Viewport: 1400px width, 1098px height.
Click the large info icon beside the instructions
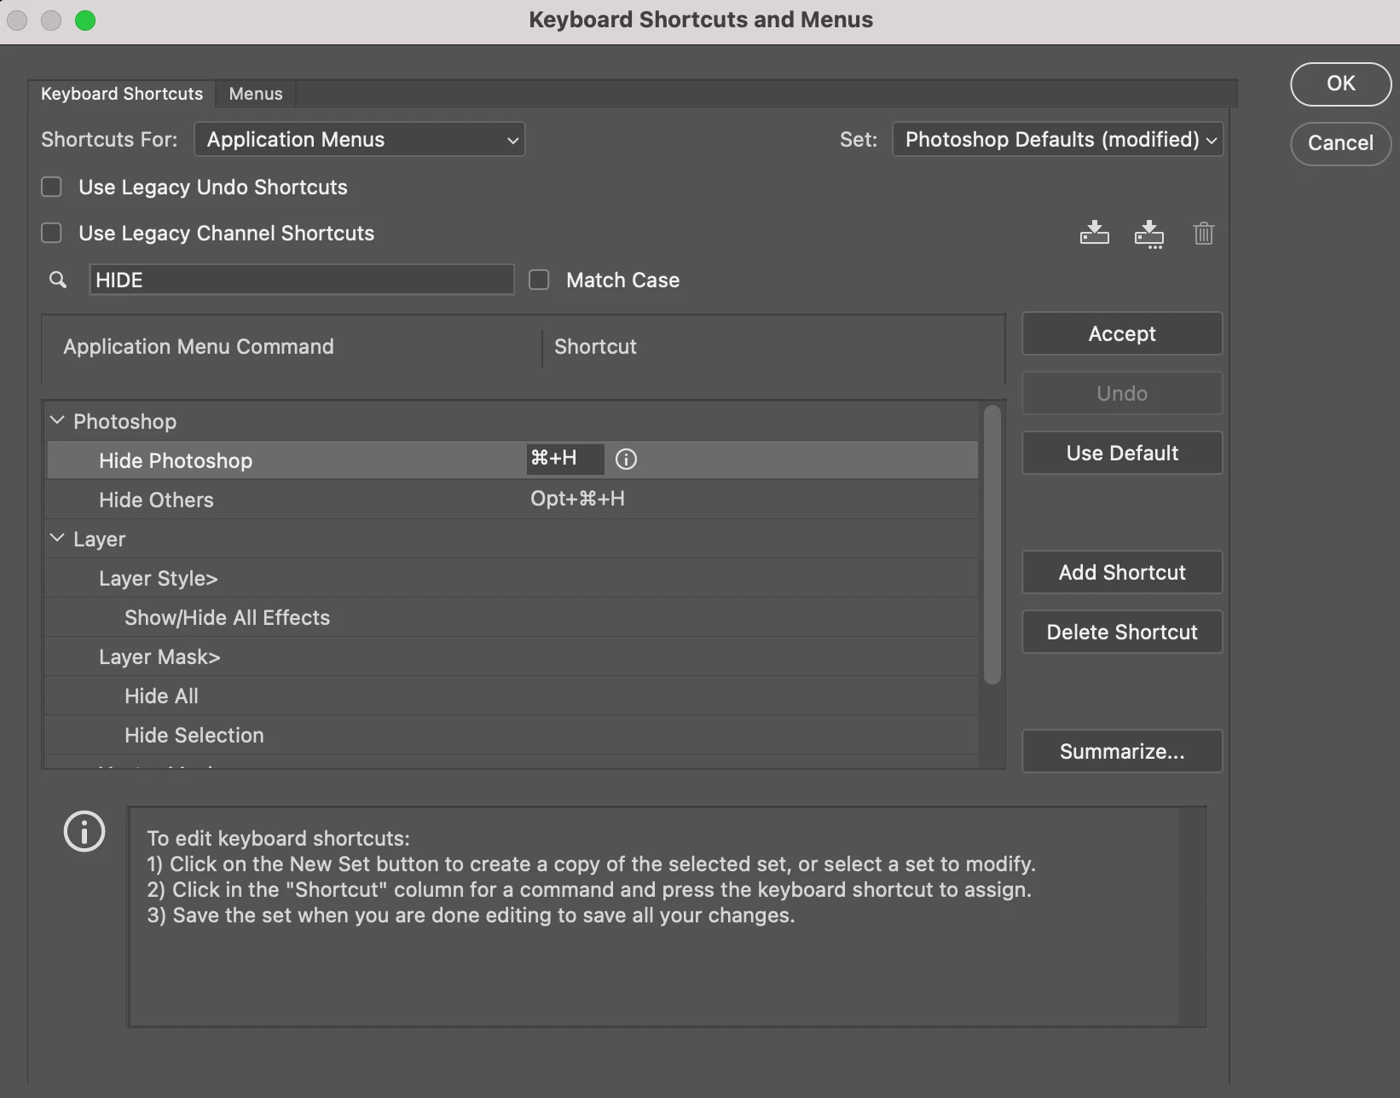tap(84, 831)
